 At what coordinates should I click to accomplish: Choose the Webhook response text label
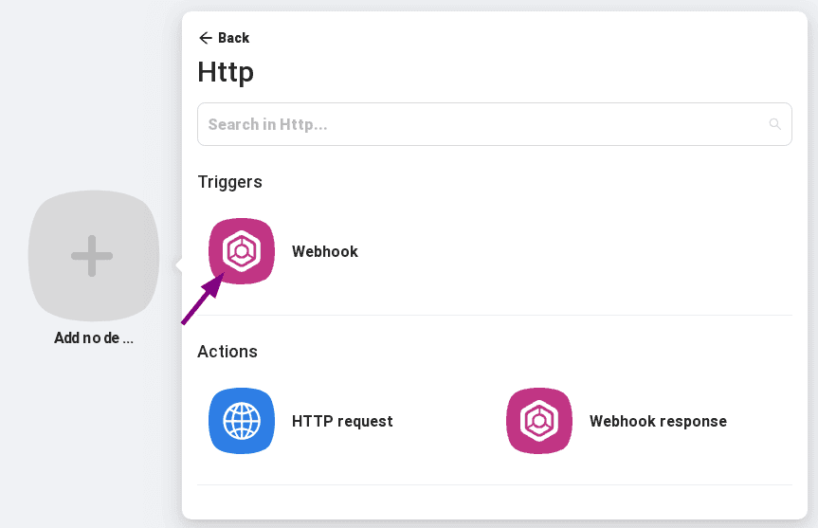coord(658,421)
